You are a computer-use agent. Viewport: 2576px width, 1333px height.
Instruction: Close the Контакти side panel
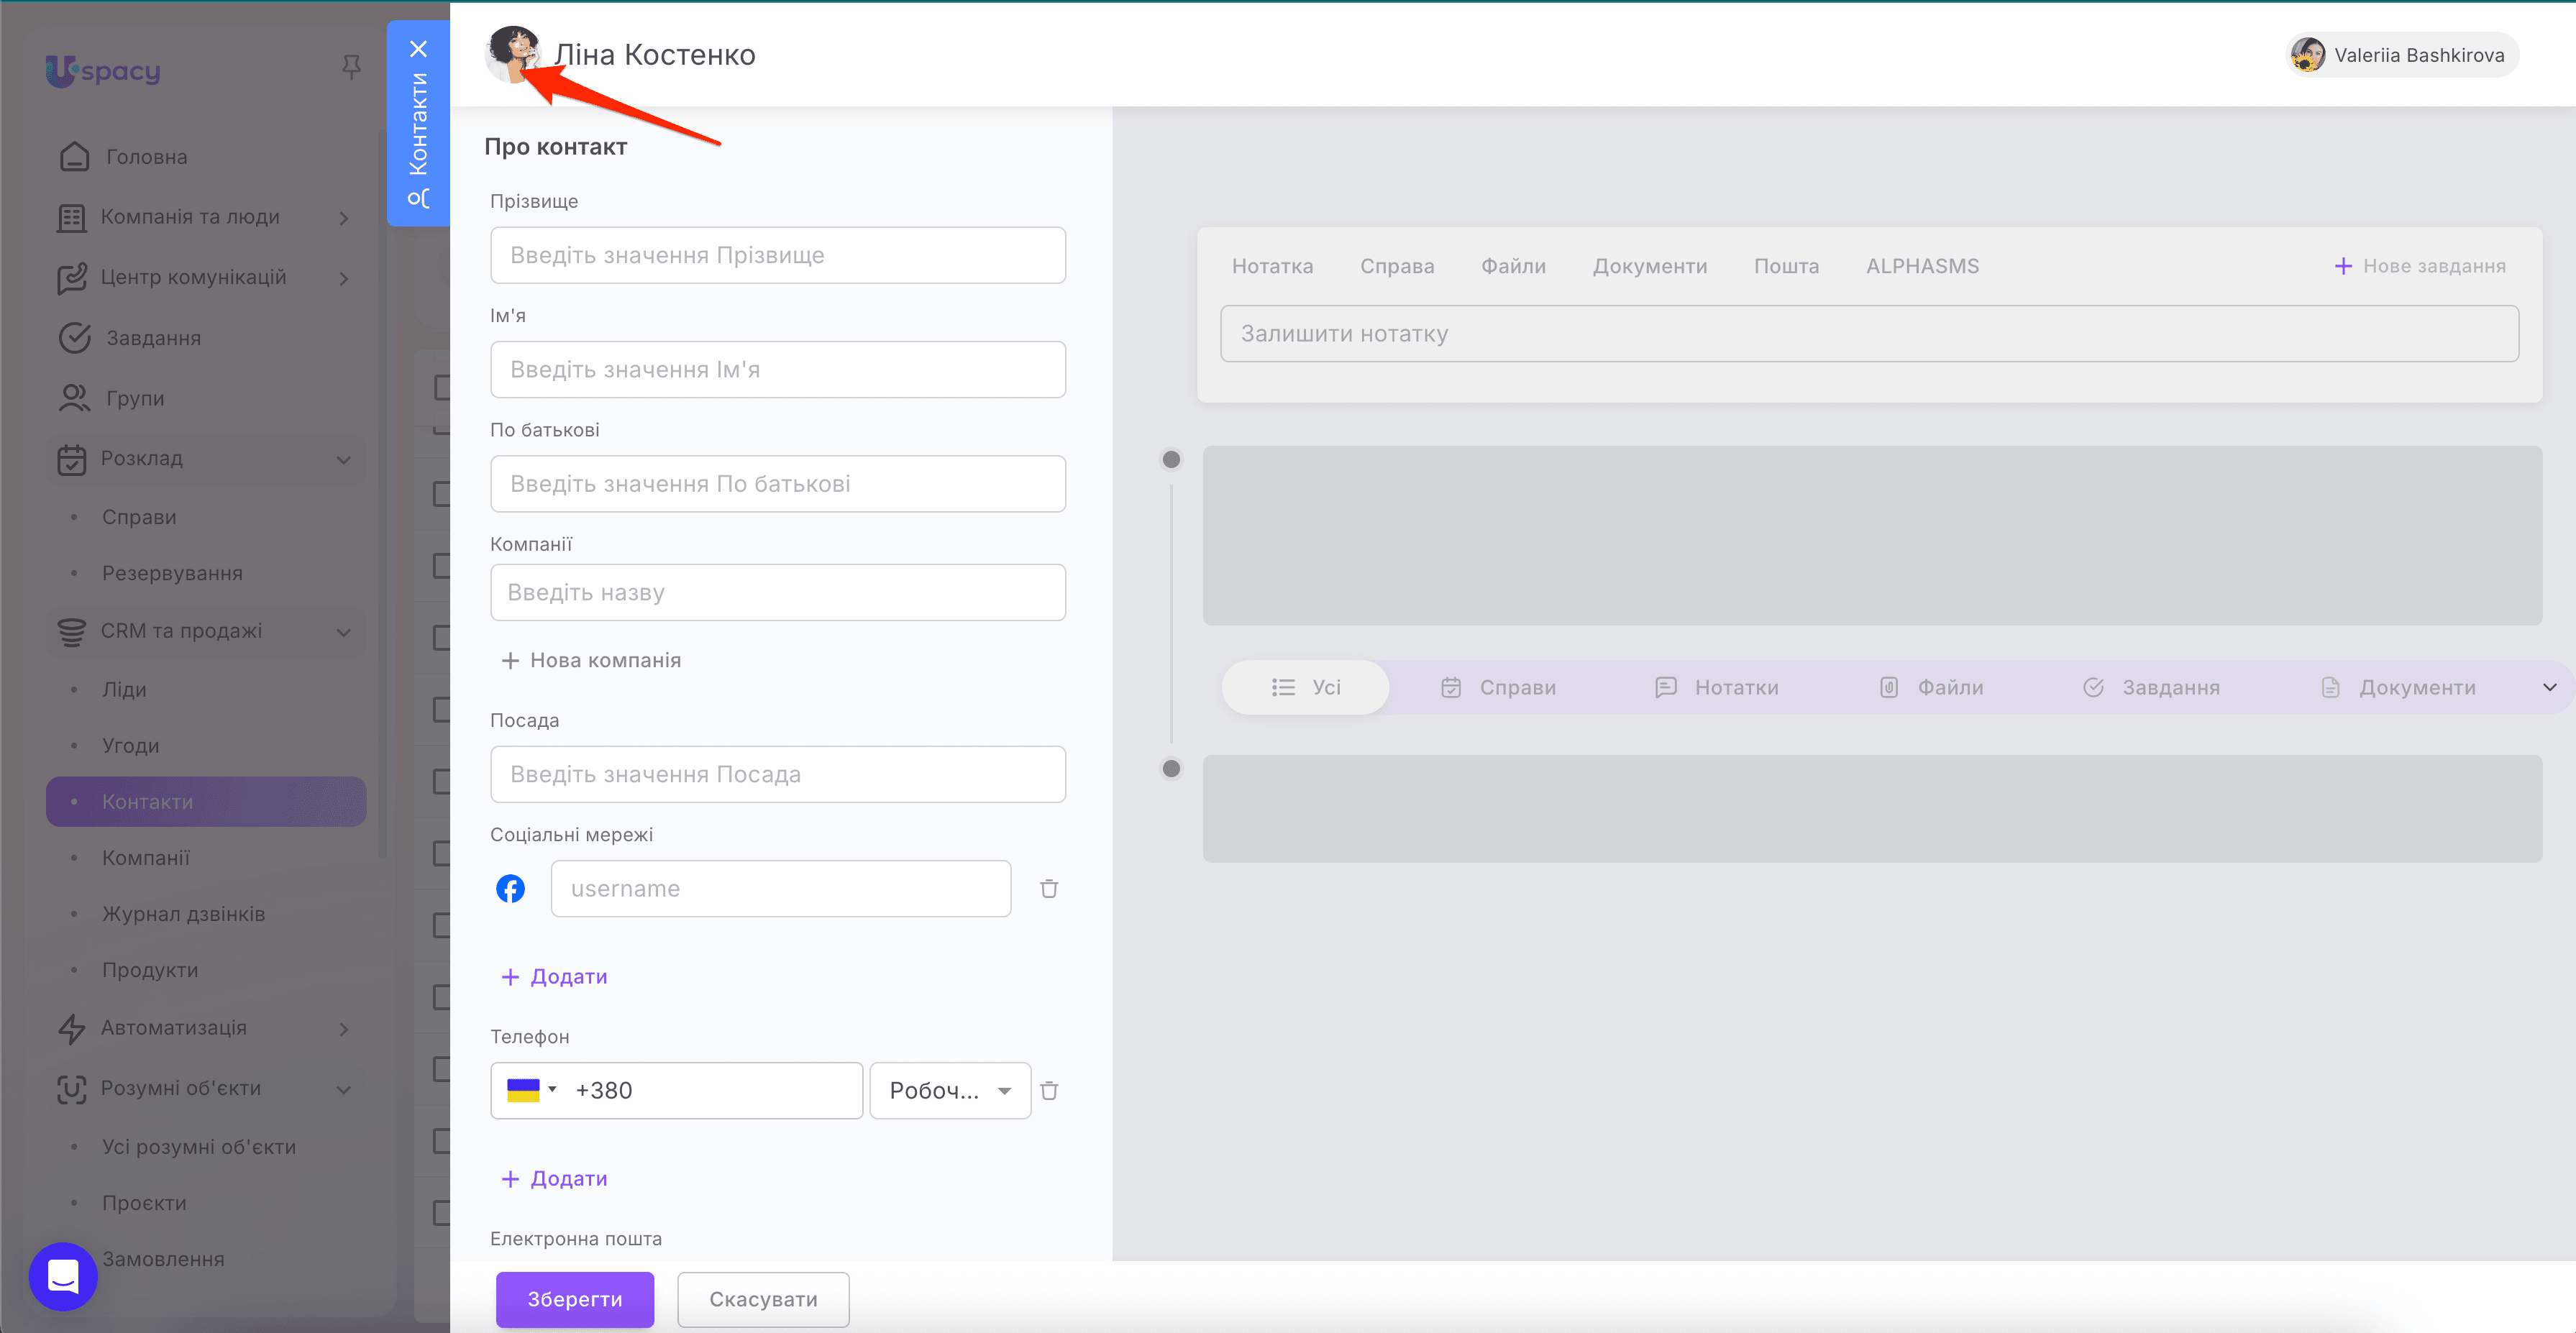click(x=418, y=49)
